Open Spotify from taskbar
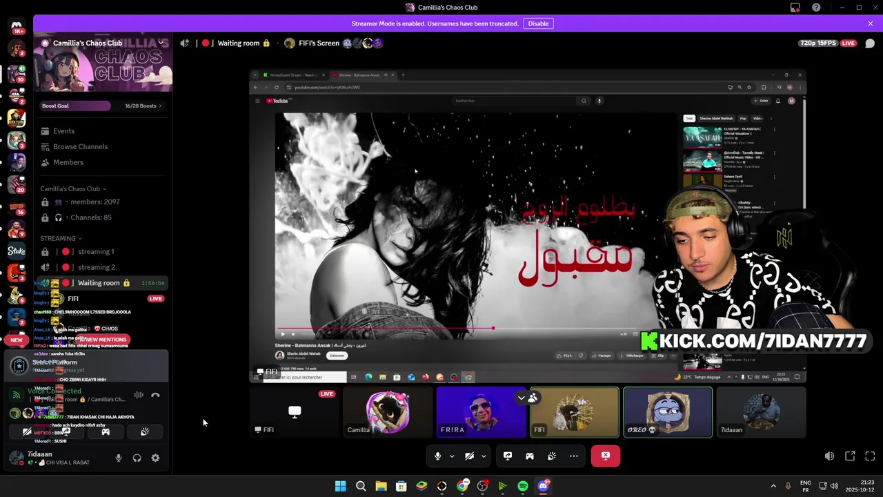 (523, 486)
